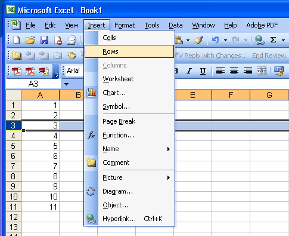Expand the Undo history dropdown arrow
289x236 pixels.
[x=225, y=40]
